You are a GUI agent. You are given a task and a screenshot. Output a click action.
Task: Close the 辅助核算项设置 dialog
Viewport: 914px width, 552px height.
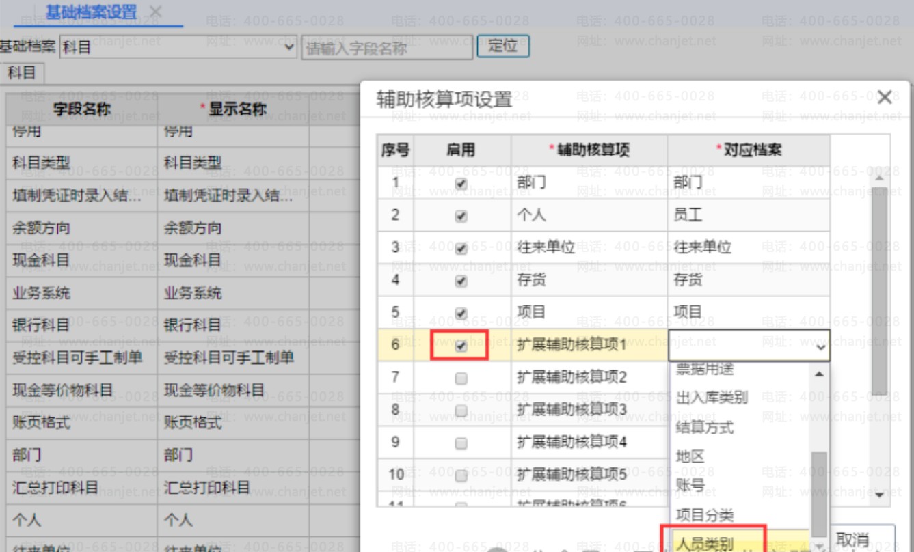pos(884,98)
